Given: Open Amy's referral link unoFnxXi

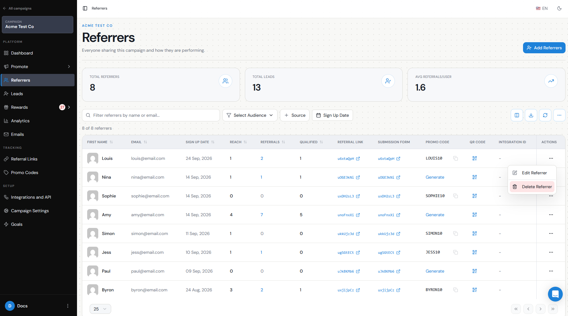Looking at the screenshot, I should pyautogui.click(x=349, y=215).
